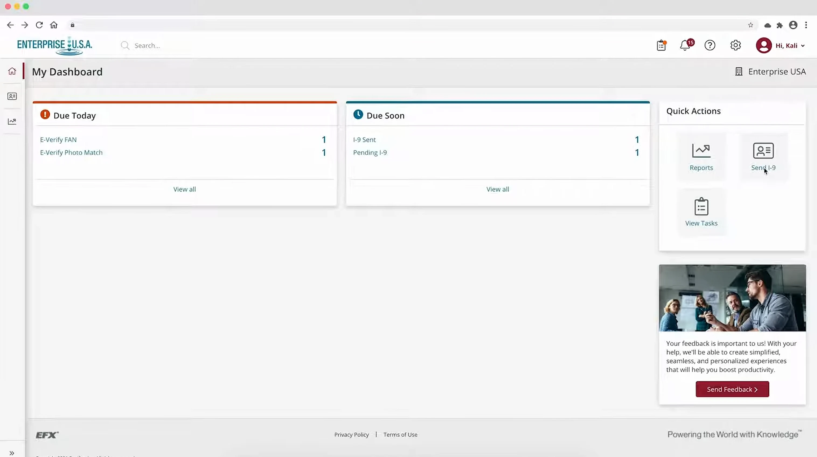Screen dimensions: 817x457
Task: Open the Enterprise USA company selector
Action: 771,72
